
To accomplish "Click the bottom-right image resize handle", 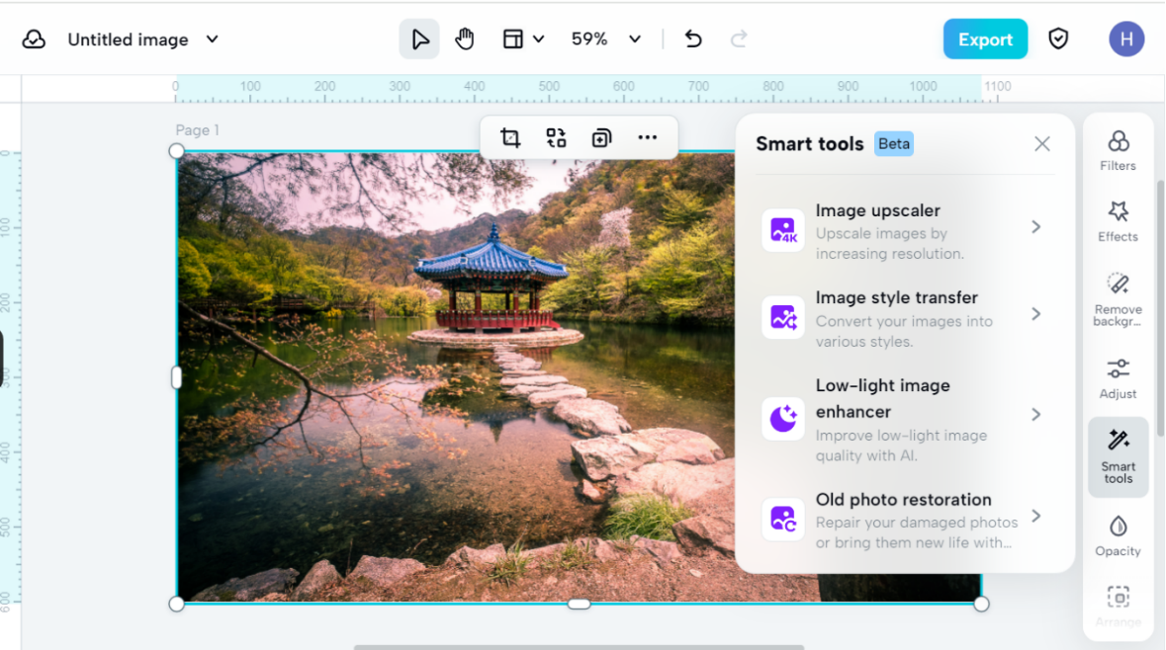I will click(x=981, y=604).
